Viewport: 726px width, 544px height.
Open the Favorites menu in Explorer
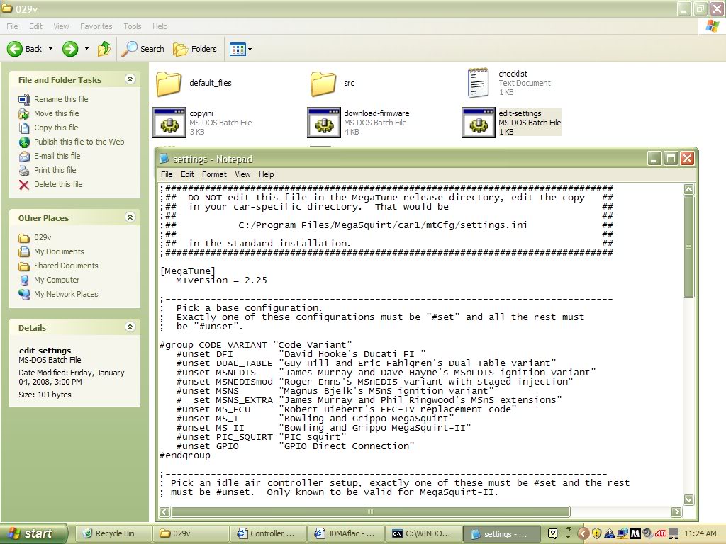96,26
